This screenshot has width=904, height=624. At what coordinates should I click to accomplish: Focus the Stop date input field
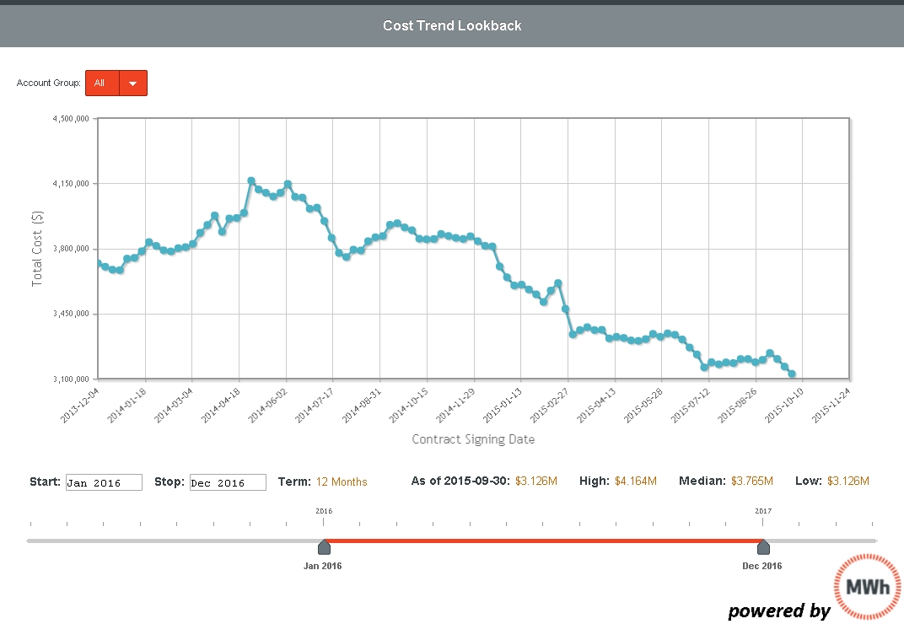pos(228,482)
